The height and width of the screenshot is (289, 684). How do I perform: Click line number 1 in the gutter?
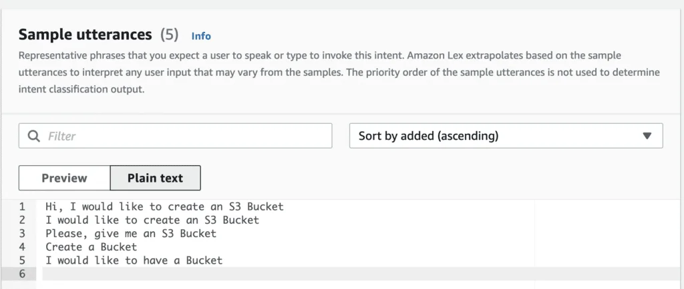22,206
